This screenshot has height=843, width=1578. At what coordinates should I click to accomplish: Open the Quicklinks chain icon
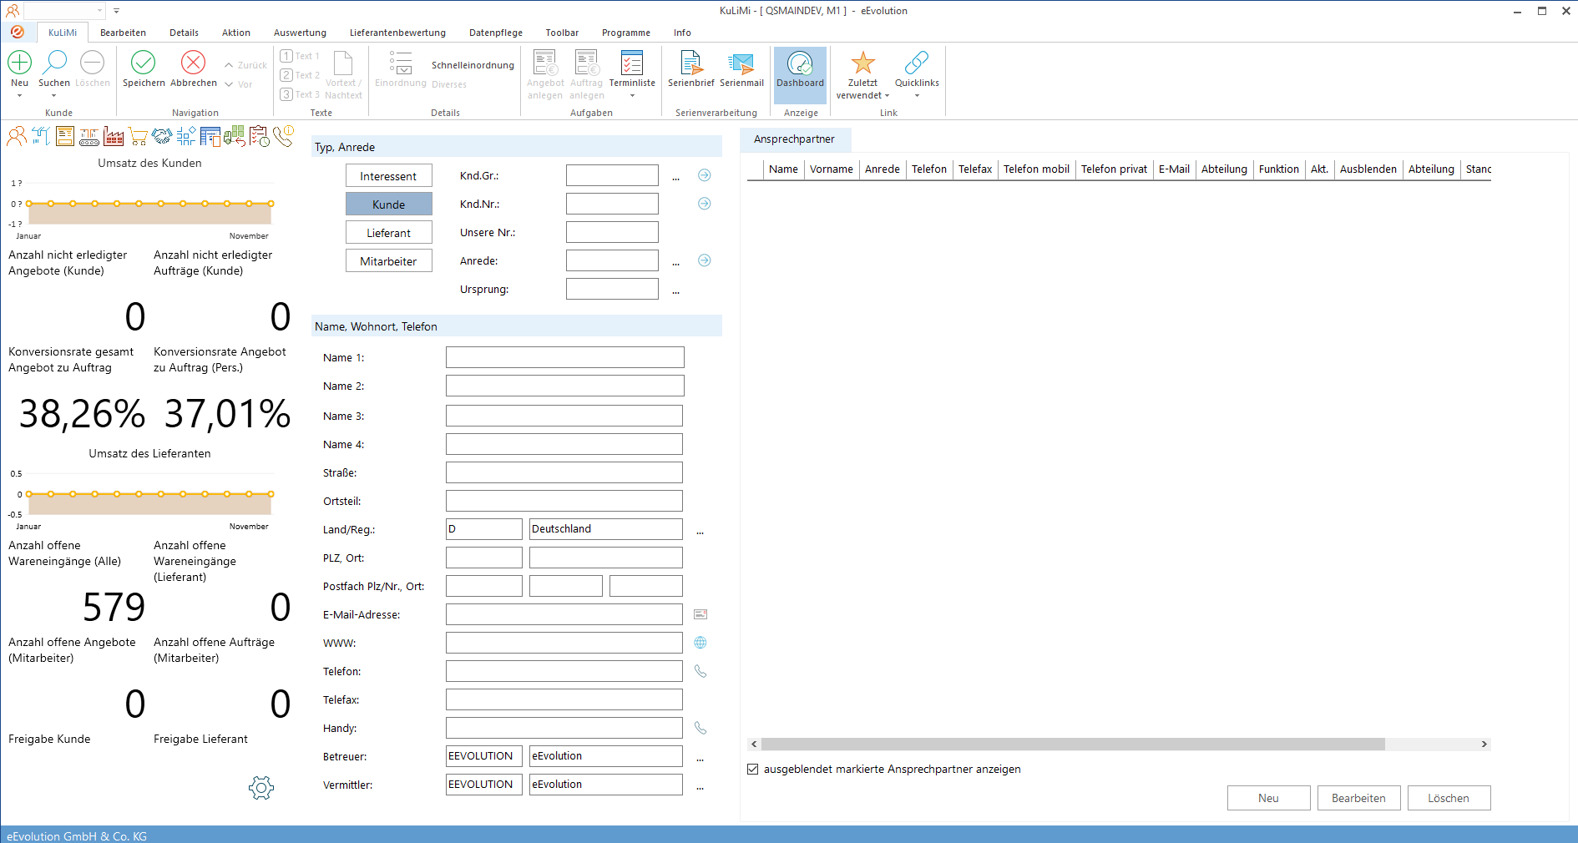917,63
